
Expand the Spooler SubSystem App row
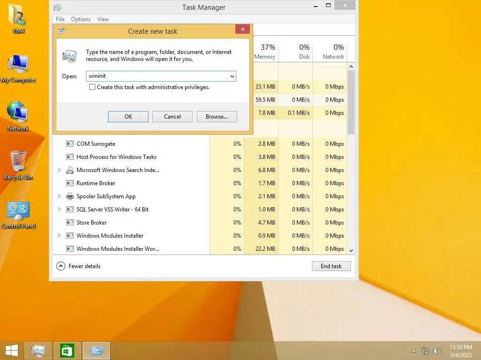(60, 196)
